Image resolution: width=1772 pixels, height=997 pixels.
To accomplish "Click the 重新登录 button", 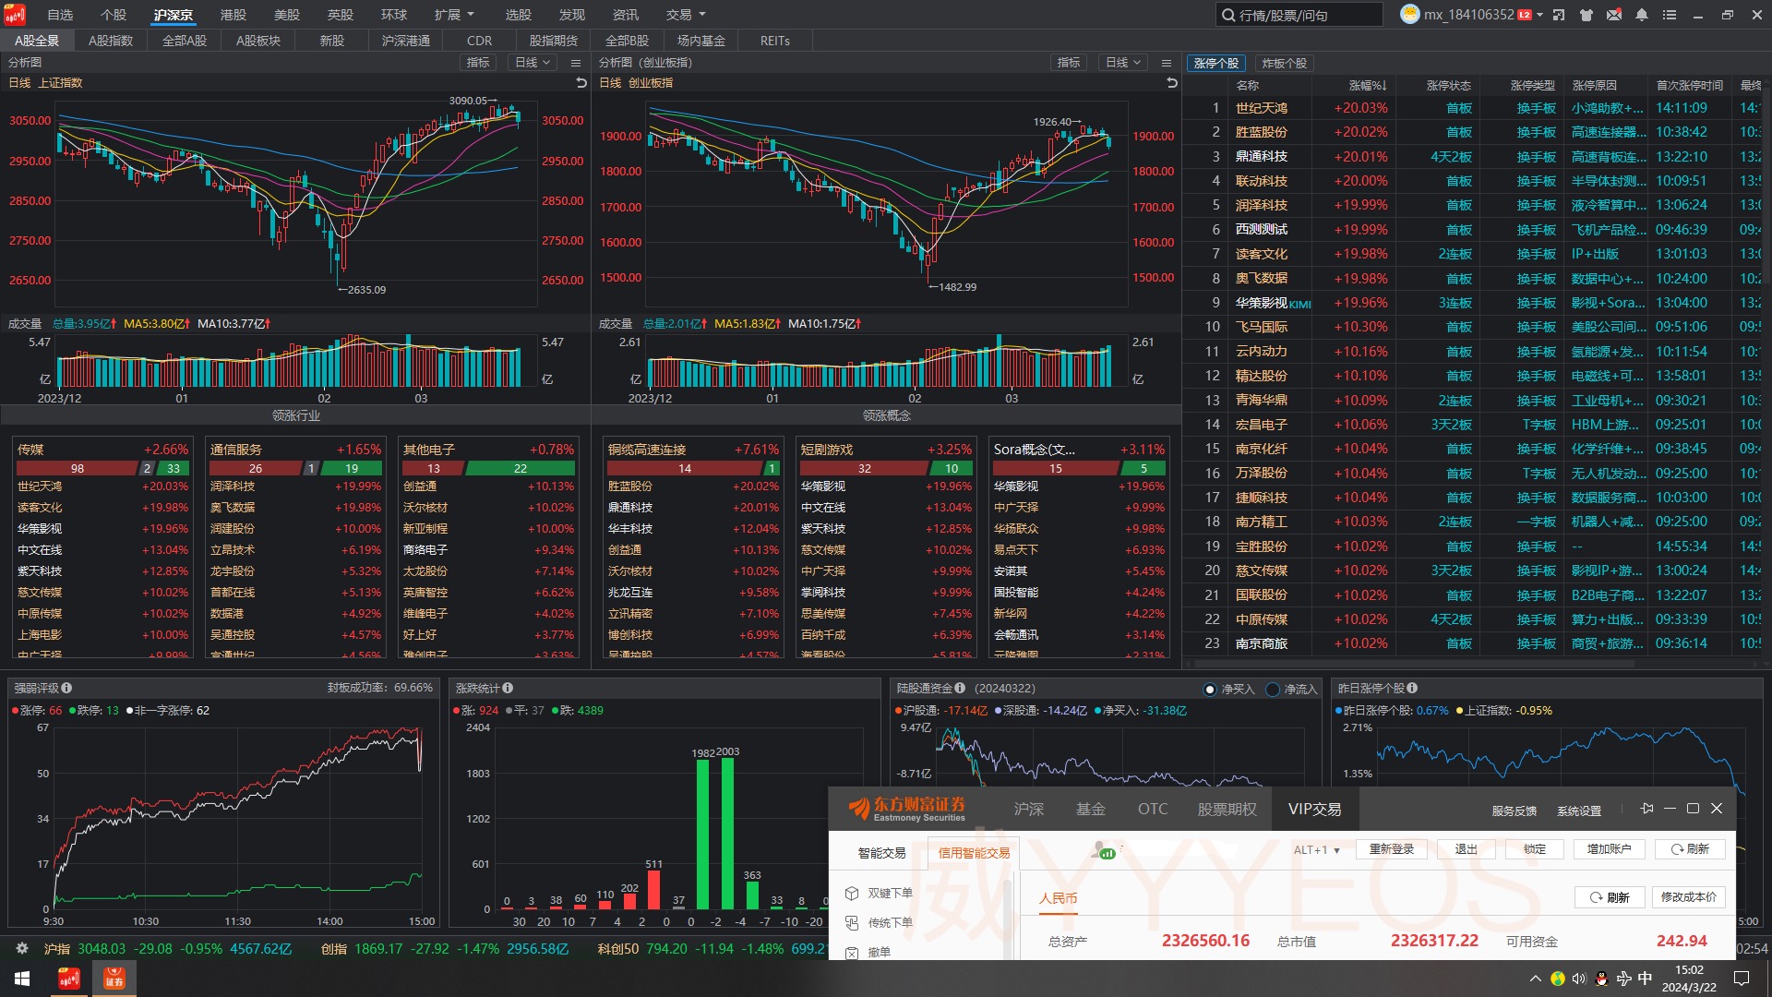I will [x=1391, y=849].
